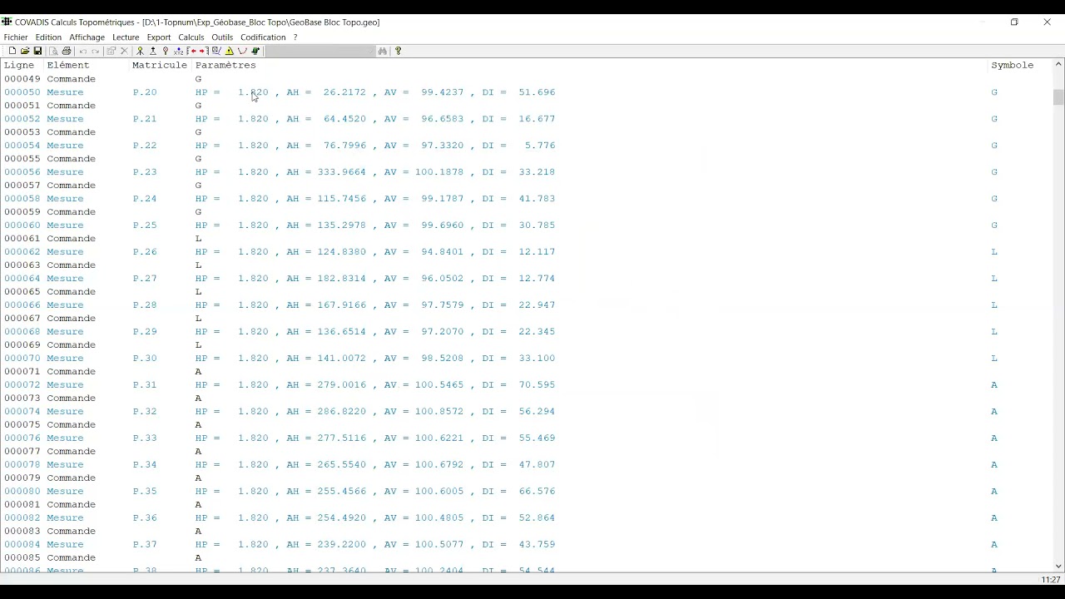Click symbol L in the P.27 row
Image resolution: width=1065 pixels, height=599 pixels.
pyautogui.click(x=994, y=279)
